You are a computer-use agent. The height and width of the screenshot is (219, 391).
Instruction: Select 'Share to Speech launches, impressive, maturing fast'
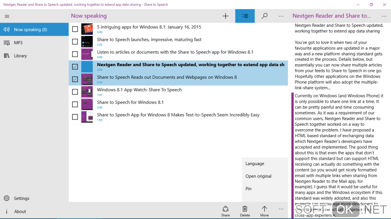149,39
